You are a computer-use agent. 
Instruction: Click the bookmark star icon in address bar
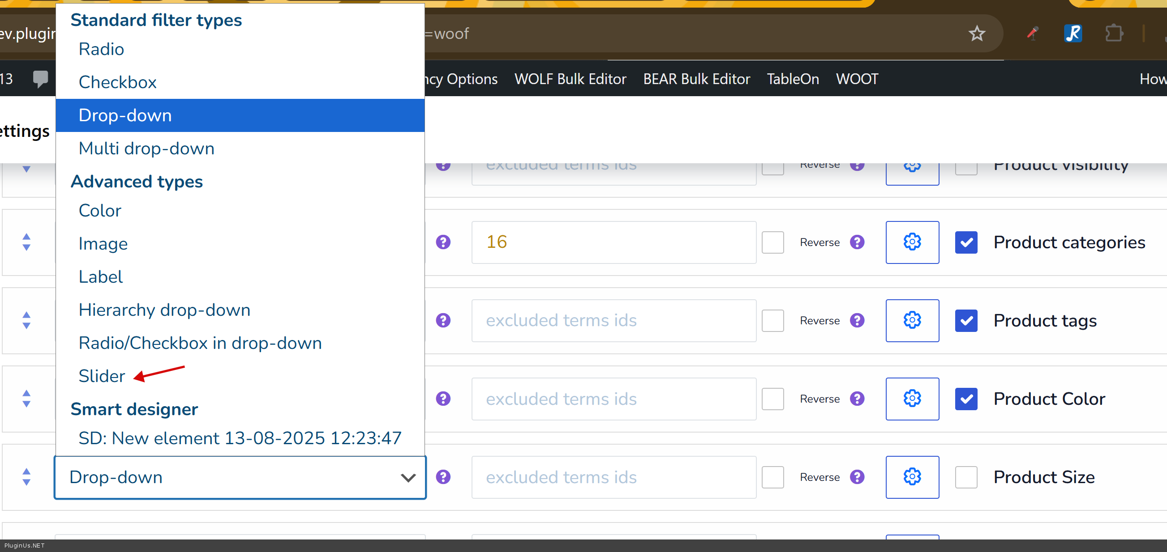pyautogui.click(x=977, y=34)
